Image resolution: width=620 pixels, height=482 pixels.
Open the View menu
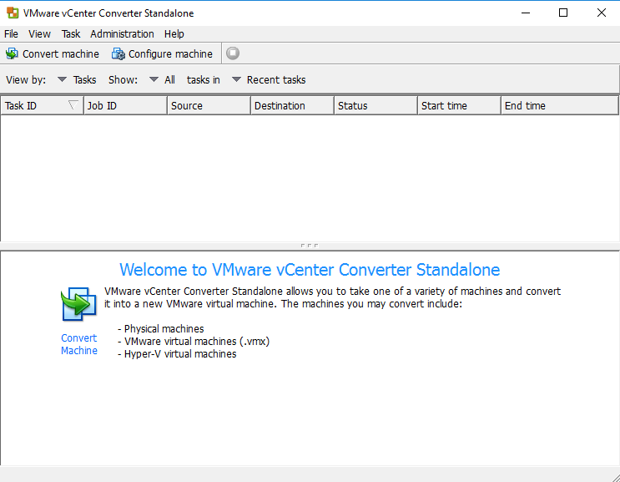[39, 34]
